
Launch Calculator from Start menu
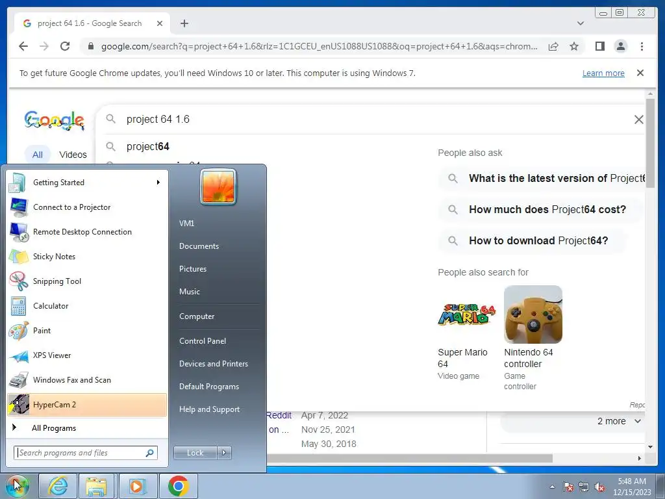(x=87, y=305)
